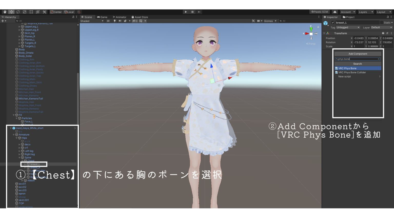Click the Add Component button
The width and height of the screenshot is (394, 221).
click(x=358, y=53)
